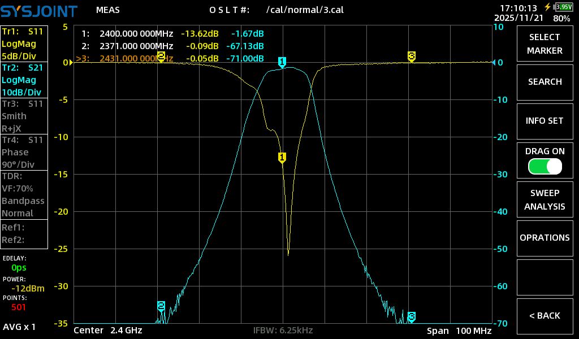Select yellow marker 3 on the top right
The height and width of the screenshot is (339, 579).
[412, 56]
